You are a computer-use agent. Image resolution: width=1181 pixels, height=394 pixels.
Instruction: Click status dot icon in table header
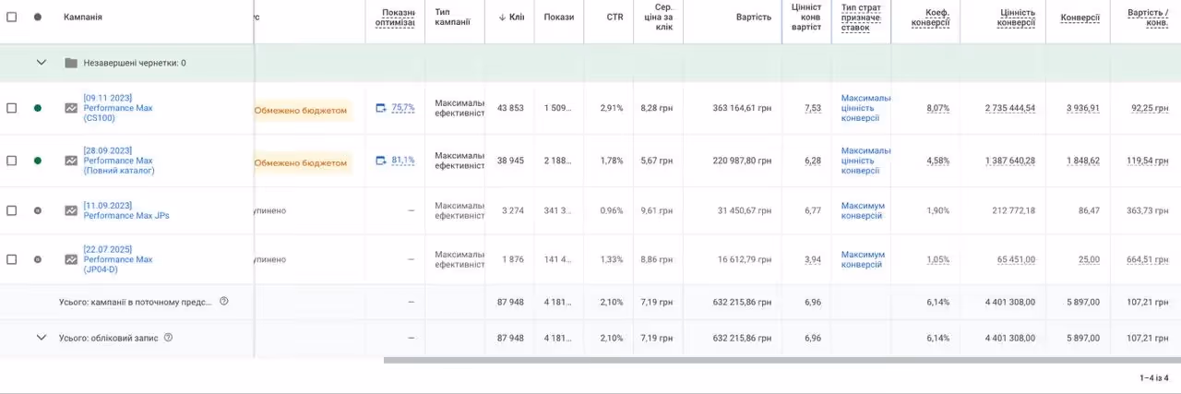(x=38, y=17)
